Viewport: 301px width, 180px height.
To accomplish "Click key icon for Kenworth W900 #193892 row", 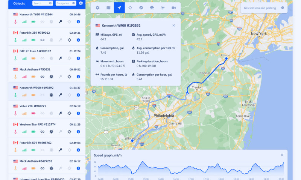I will click(x=60, y=95).
